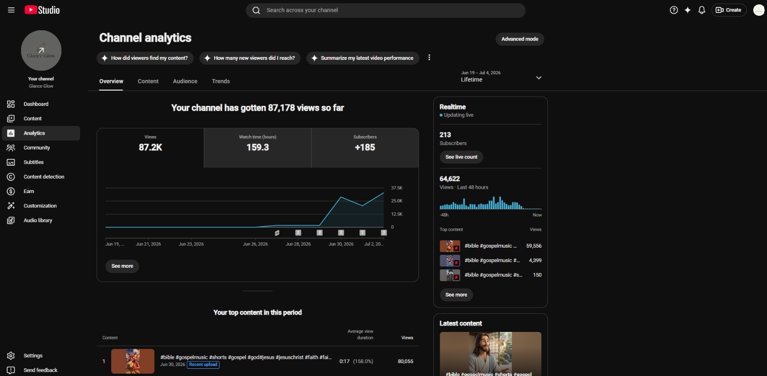
Task: Click the top content video title link
Action: (x=246, y=357)
